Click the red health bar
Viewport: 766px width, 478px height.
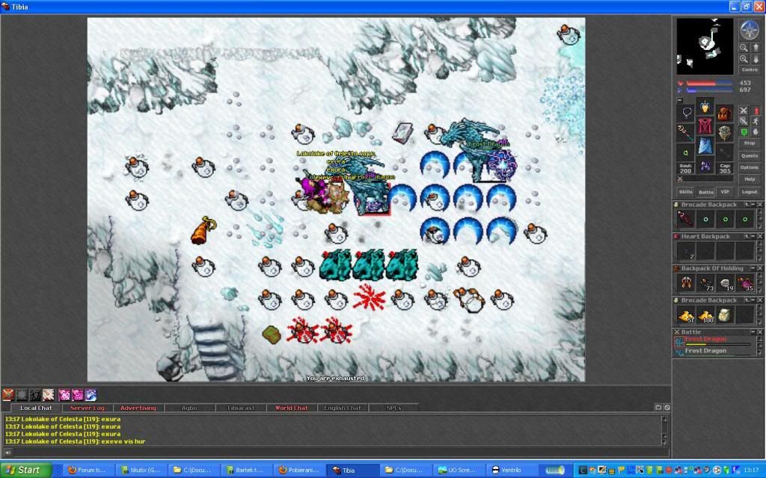[x=709, y=84]
